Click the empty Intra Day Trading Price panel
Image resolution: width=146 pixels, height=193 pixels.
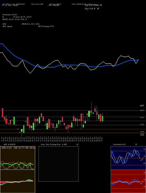coord(58,164)
